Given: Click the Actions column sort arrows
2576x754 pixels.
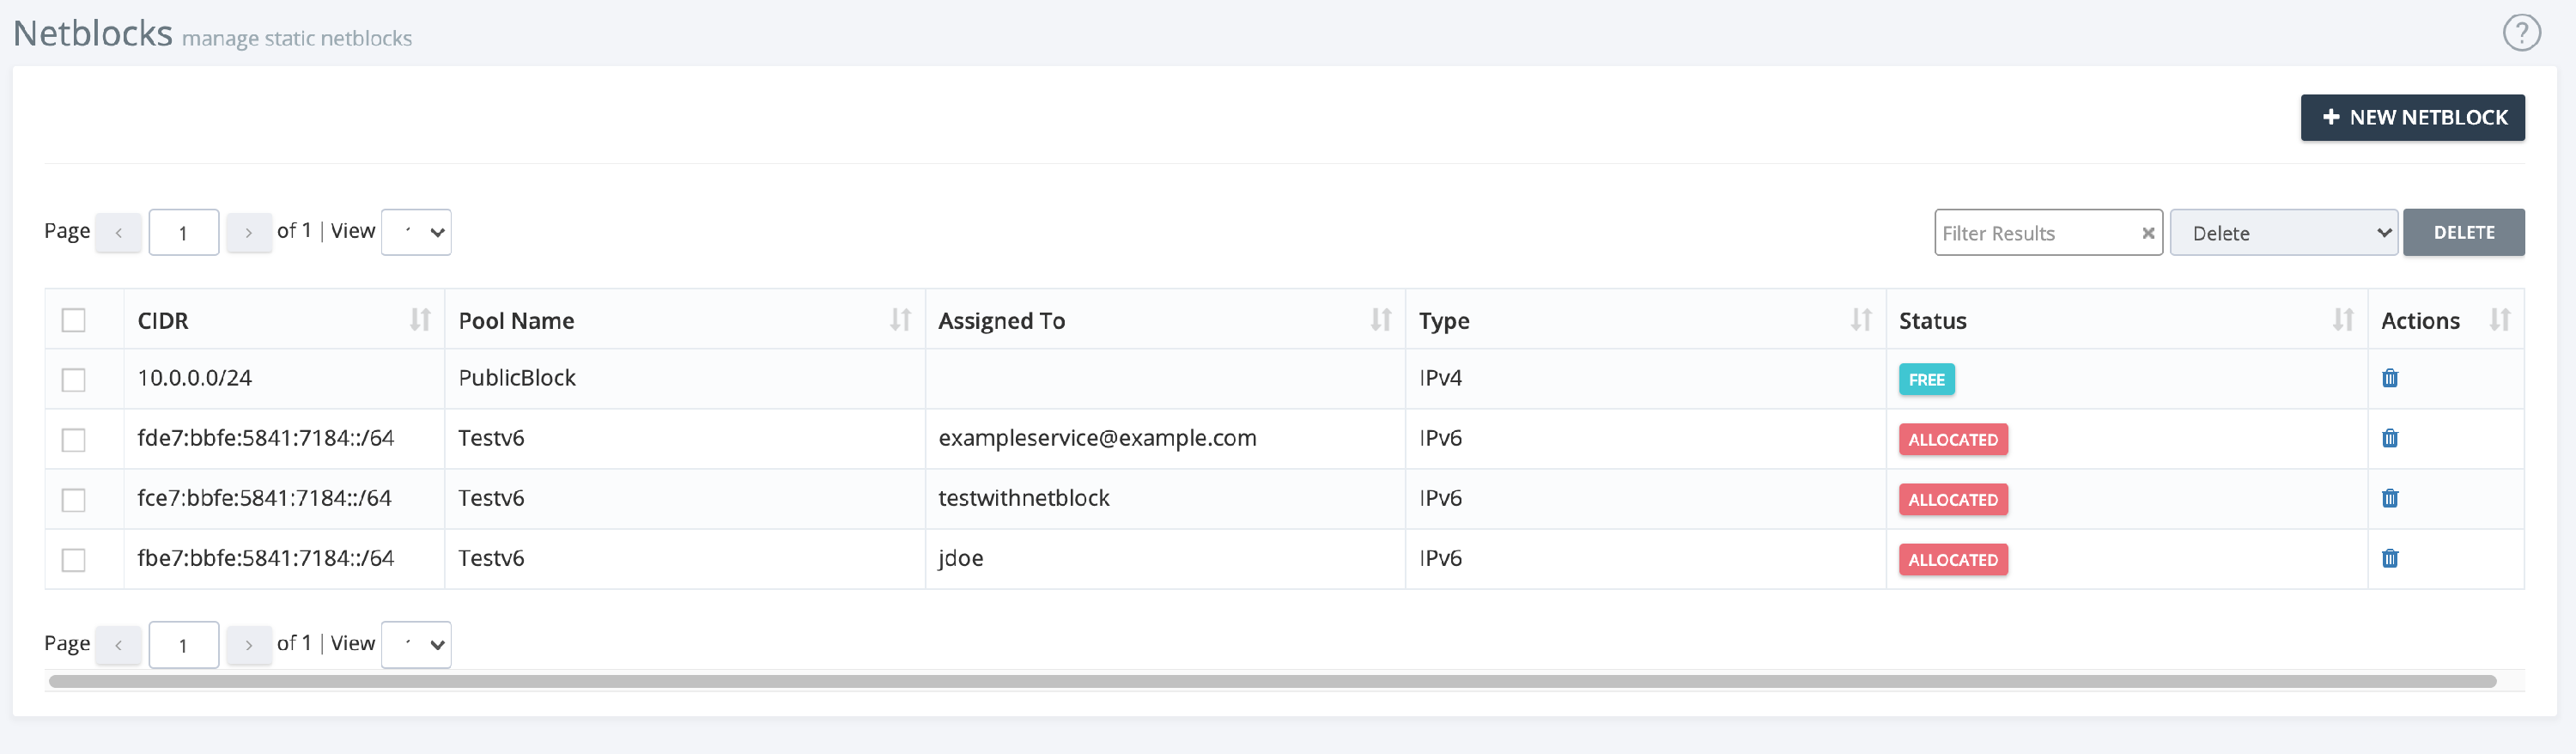Looking at the screenshot, I should tap(2500, 320).
